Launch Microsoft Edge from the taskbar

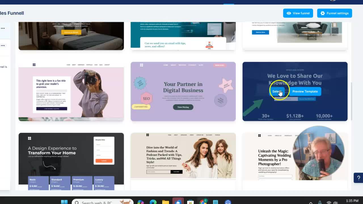[x=153, y=202]
